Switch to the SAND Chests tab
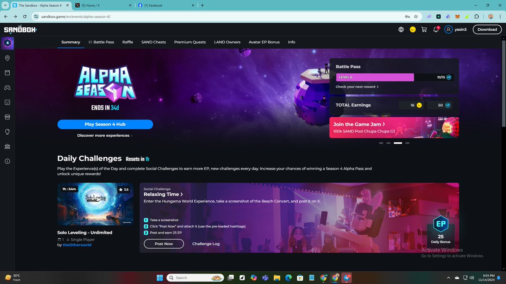Screen dimensions: 506x284 point(153,42)
